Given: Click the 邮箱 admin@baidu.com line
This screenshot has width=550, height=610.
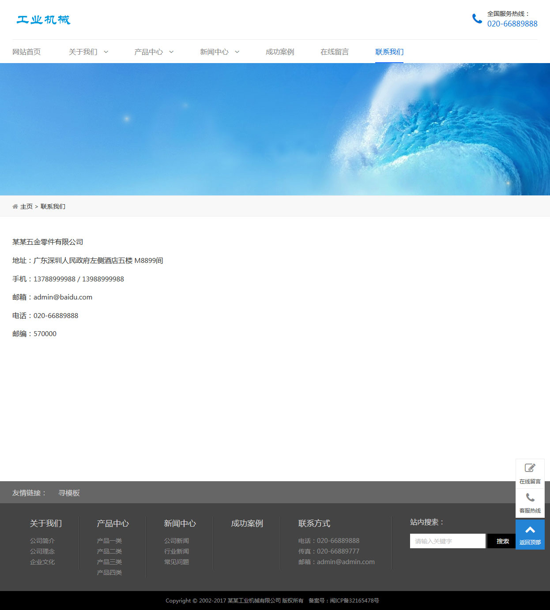Looking at the screenshot, I should point(52,297).
